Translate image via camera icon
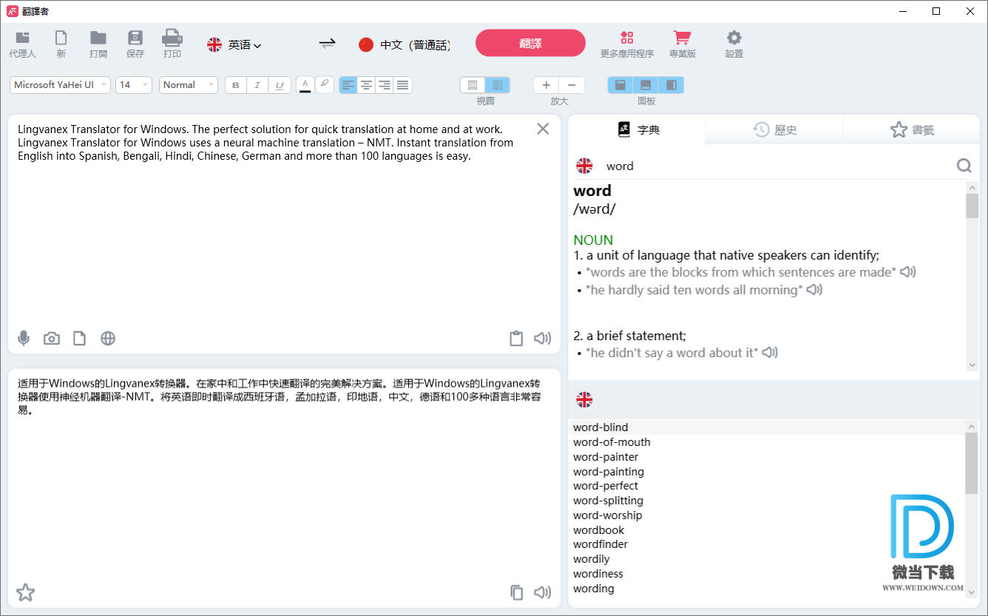The height and width of the screenshot is (616, 988). (52, 339)
